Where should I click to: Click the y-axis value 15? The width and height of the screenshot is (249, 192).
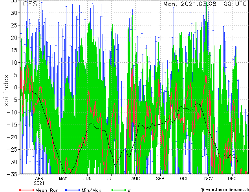pos(14,50)
